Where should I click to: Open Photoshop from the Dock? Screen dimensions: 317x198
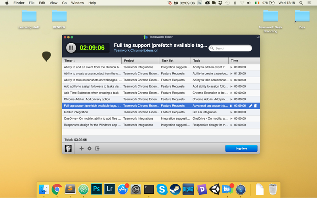(96, 189)
